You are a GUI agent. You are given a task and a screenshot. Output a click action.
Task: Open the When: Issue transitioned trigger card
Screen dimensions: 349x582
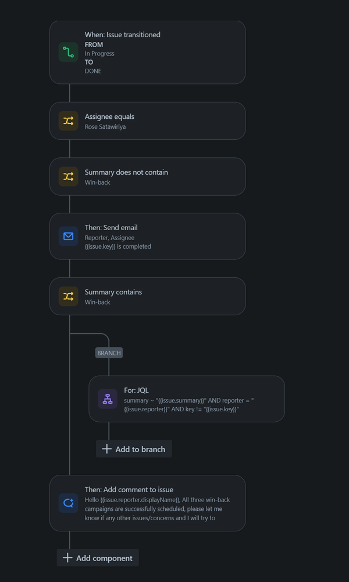147,52
